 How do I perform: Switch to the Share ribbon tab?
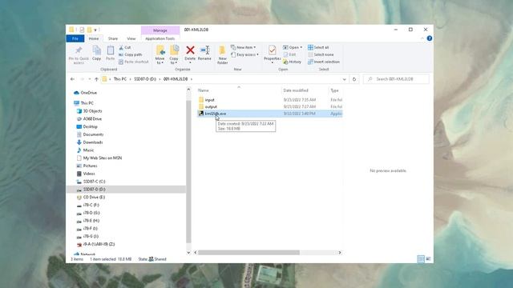coord(113,38)
